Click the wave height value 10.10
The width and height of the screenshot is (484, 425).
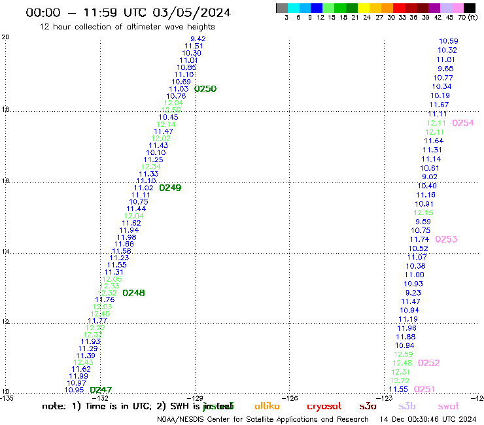(x=156, y=152)
